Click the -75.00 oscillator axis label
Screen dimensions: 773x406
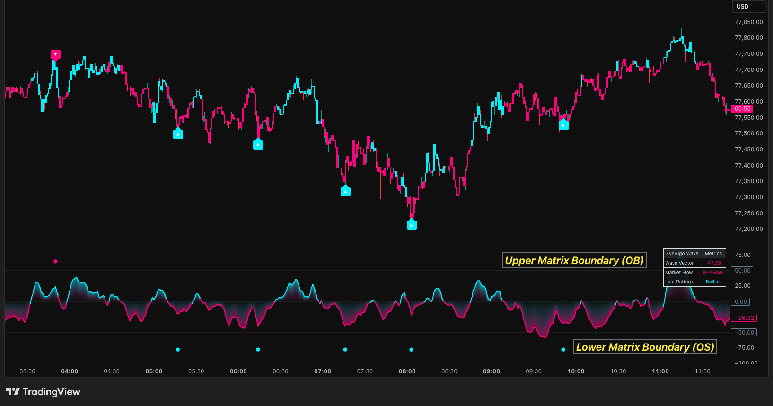click(x=744, y=348)
